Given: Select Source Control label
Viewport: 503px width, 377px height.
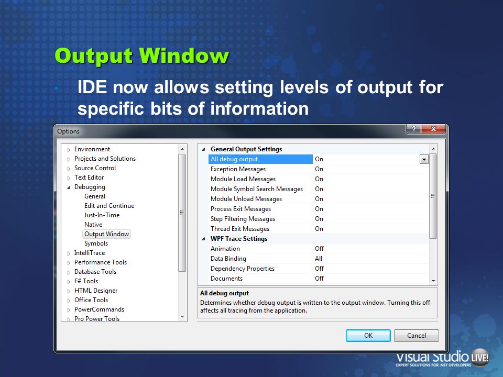Looking at the screenshot, I should pyautogui.click(x=95, y=168).
